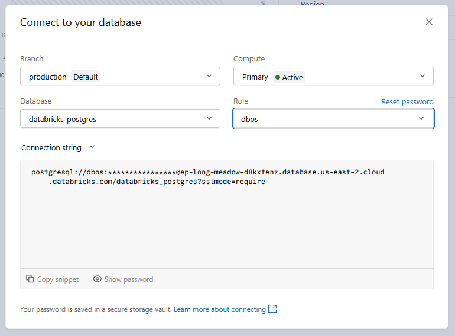Click the Reset password link
The height and width of the screenshot is (336, 455).
[x=407, y=101]
